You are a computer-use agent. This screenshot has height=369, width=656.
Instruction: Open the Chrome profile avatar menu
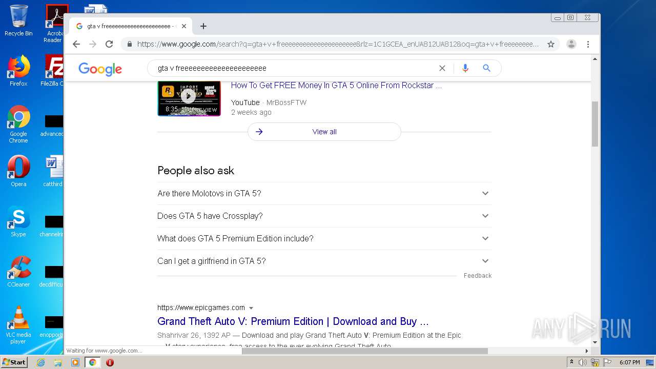pyautogui.click(x=571, y=44)
